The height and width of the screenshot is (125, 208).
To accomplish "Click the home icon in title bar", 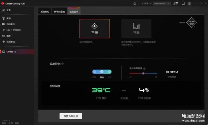I will (135, 4).
